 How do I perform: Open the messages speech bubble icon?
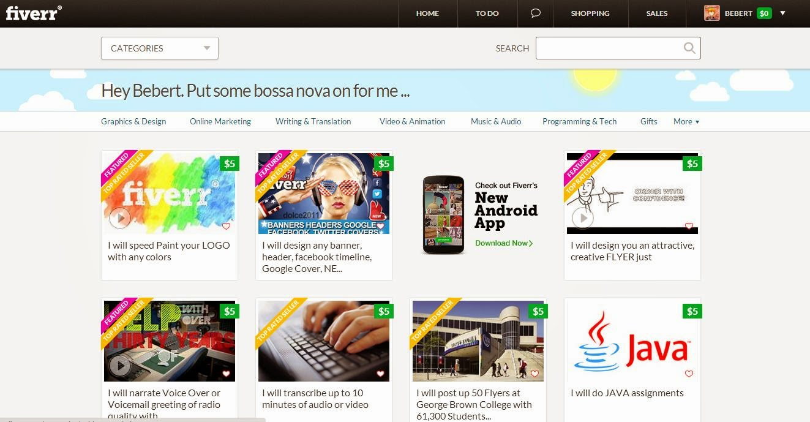536,13
